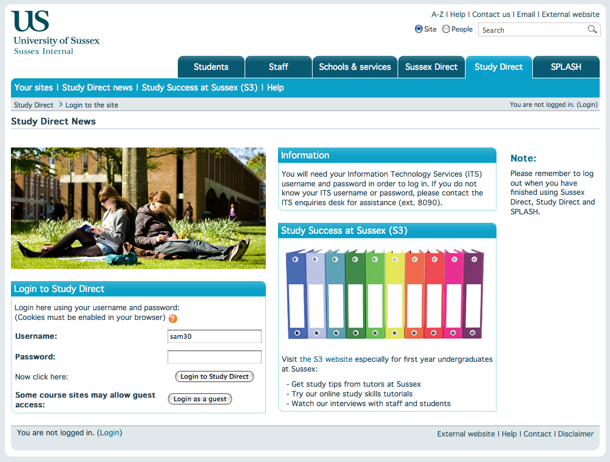This screenshot has width=610, height=462.
Task: Click the Login to Study Direct button
Action: click(214, 376)
